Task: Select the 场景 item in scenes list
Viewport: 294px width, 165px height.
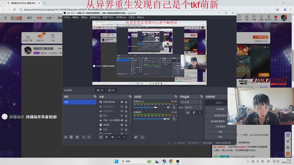Action: (x=79, y=102)
